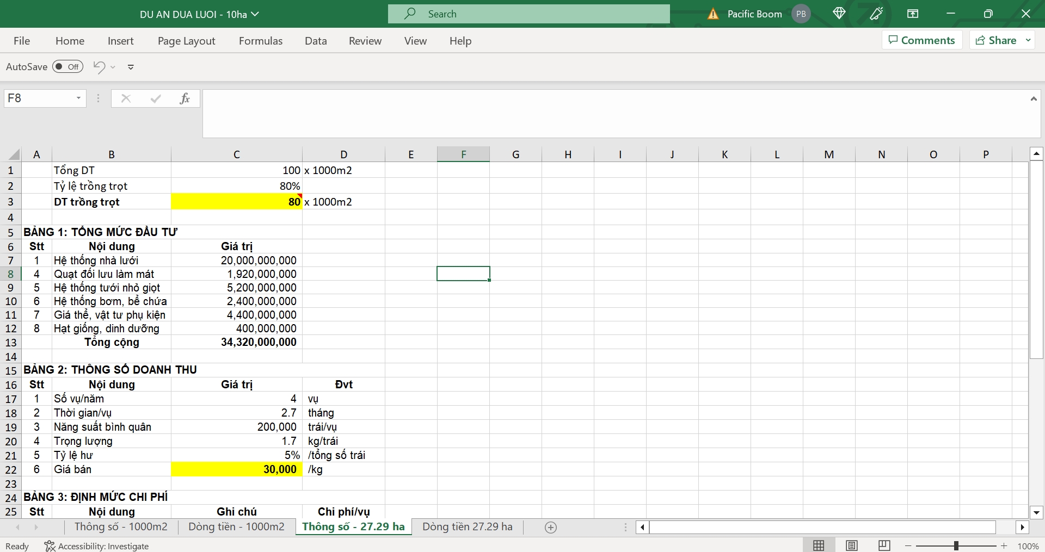Switch to 'Dòng tiền 27.29 ha' sheet
The image size is (1045, 552).
467,527
